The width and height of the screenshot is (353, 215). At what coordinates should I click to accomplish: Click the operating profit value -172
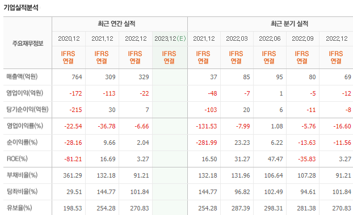(x=75, y=93)
